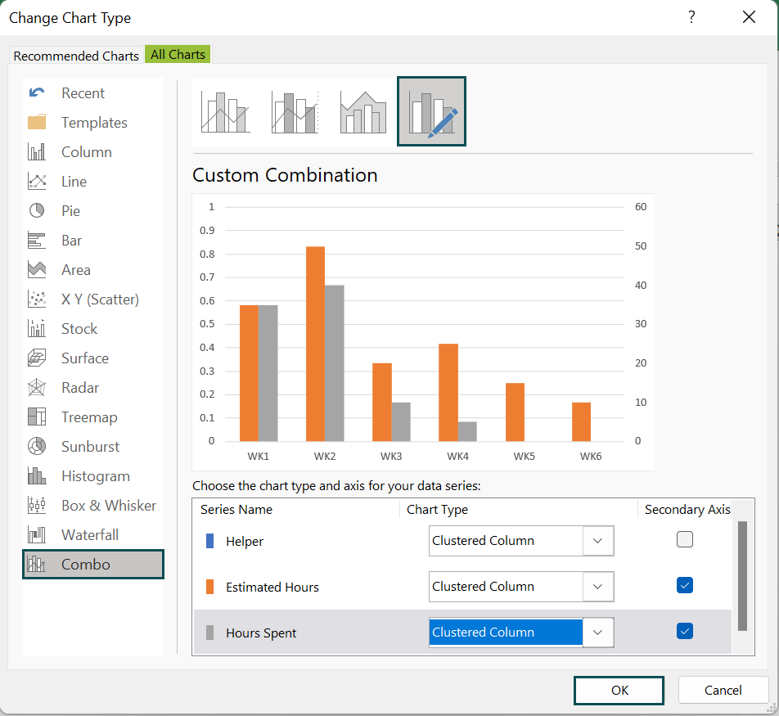779x716 pixels.
Task: Click the gray Hours Spent color swatch
Action: (x=209, y=633)
